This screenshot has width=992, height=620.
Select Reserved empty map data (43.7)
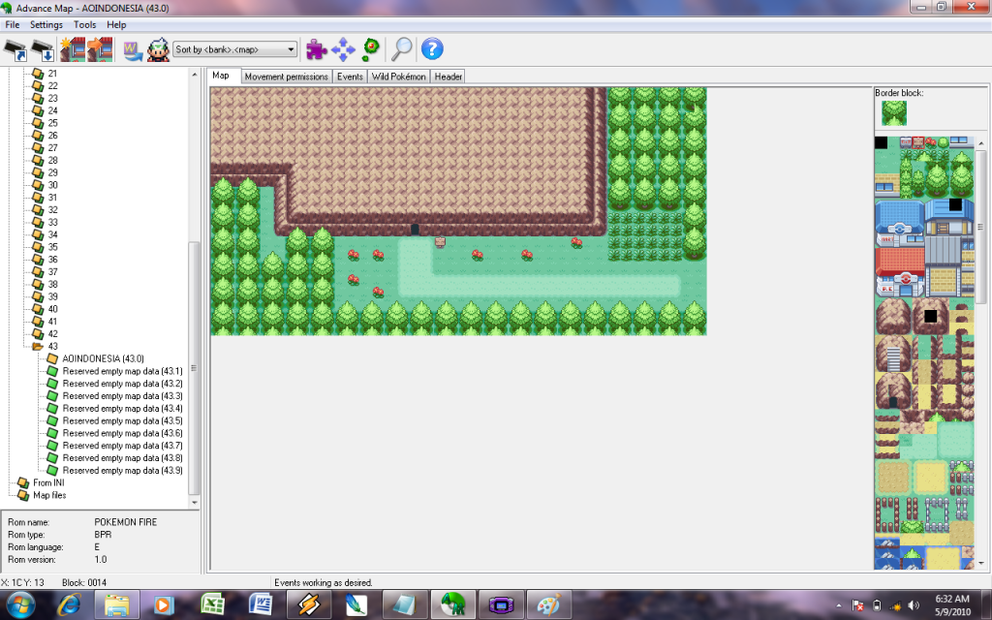(x=123, y=446)
